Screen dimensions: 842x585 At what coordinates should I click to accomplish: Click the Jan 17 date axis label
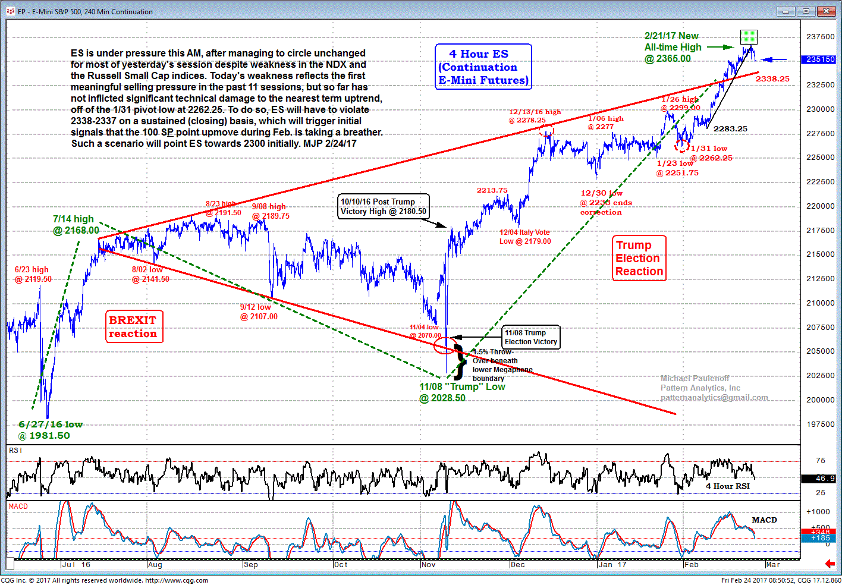coord(612,564)
